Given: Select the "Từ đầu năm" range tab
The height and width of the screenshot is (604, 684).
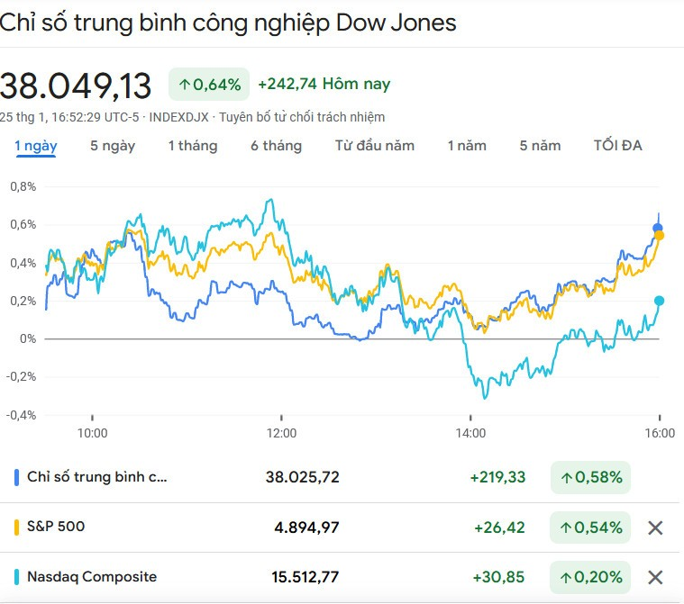Looking at the screenshot, I should [375, 146].
